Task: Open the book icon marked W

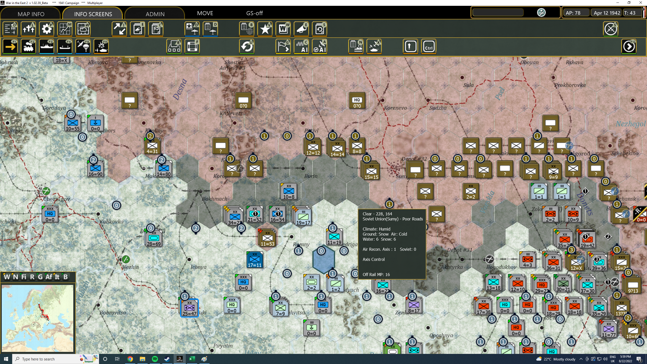Action: (x=283, y=29)
